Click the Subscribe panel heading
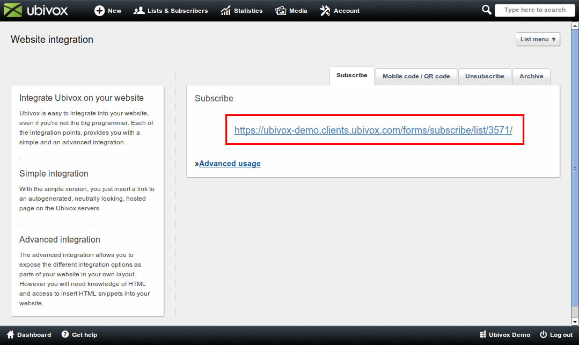Viewport: 579px width, 345px height. [x=214, y=99]
